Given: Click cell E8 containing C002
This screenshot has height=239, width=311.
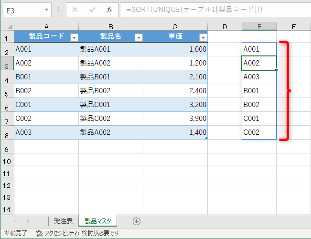Looking at the screenshot, I should tap(259, 132).
